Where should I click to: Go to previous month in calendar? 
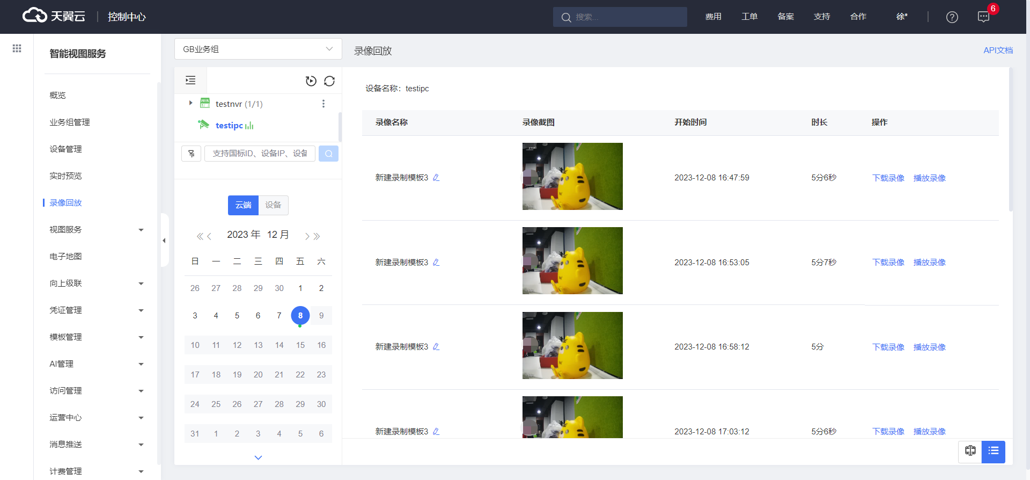tap(209, 236)
